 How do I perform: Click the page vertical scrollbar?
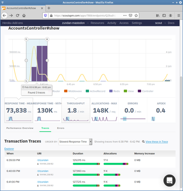click(181, 132)
